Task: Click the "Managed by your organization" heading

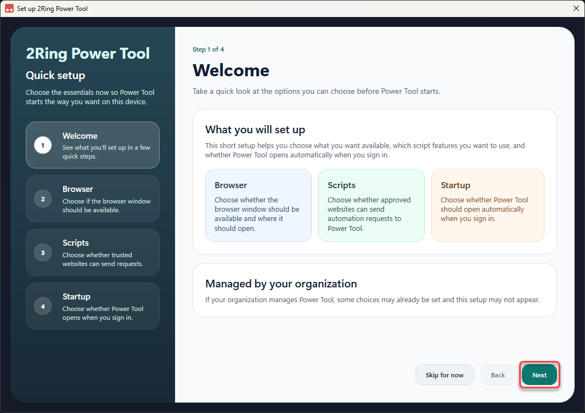Action: pyautogui.click(x=281, y=284)
